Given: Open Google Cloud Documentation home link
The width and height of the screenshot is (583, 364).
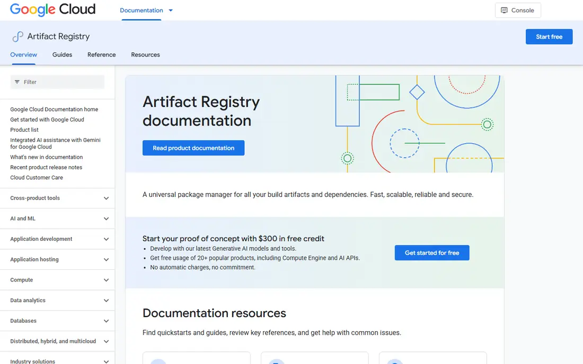Looking at the screenshot, I should [x=54, y=110].
